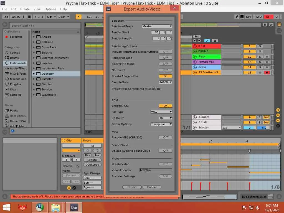
Task: Open the File Type WAV dropdown
Action: (161, 112)
